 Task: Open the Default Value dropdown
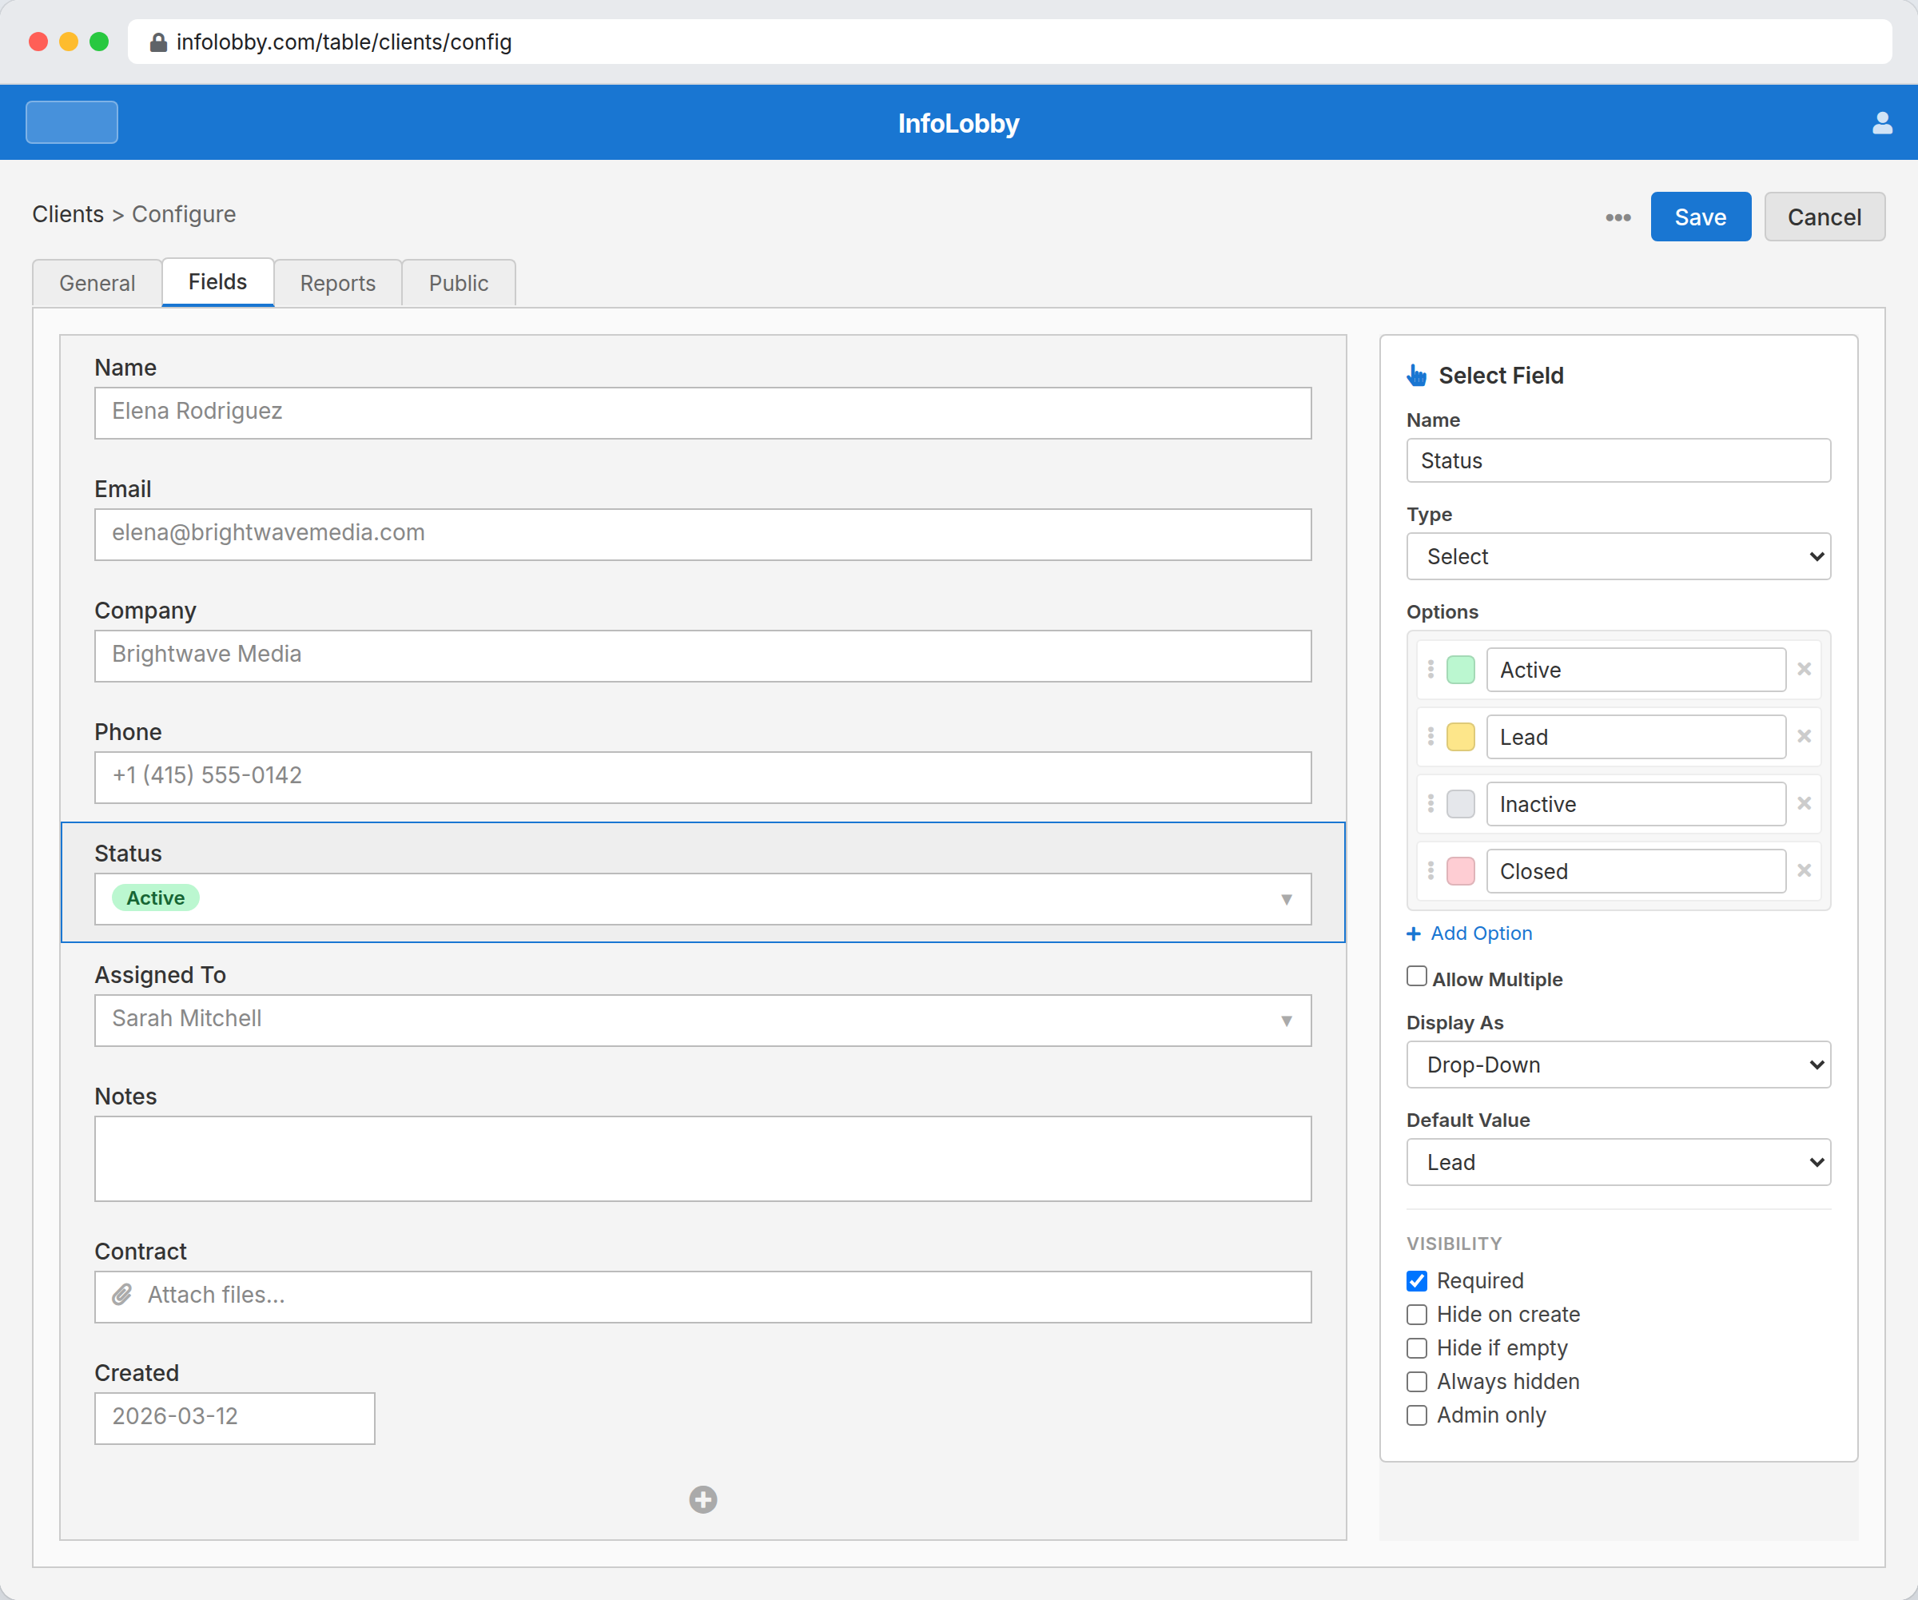(1618, 1162)
